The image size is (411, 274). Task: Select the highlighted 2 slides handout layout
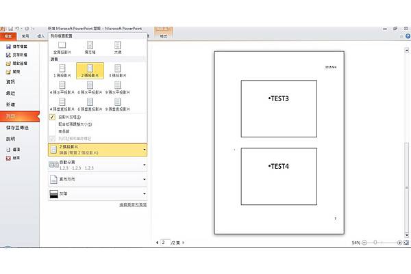pyautogui.click(x=90, y=70)
